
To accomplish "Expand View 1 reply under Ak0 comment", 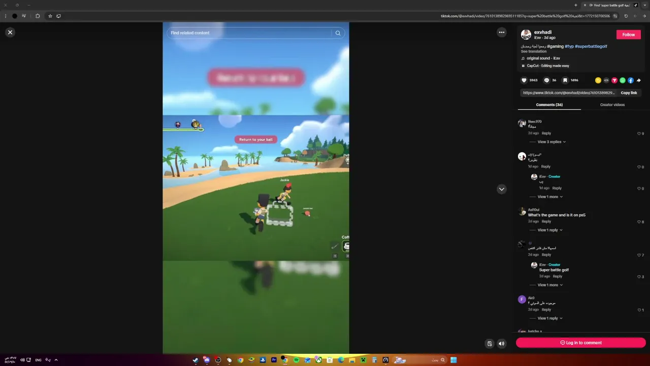I will [550, 318].
